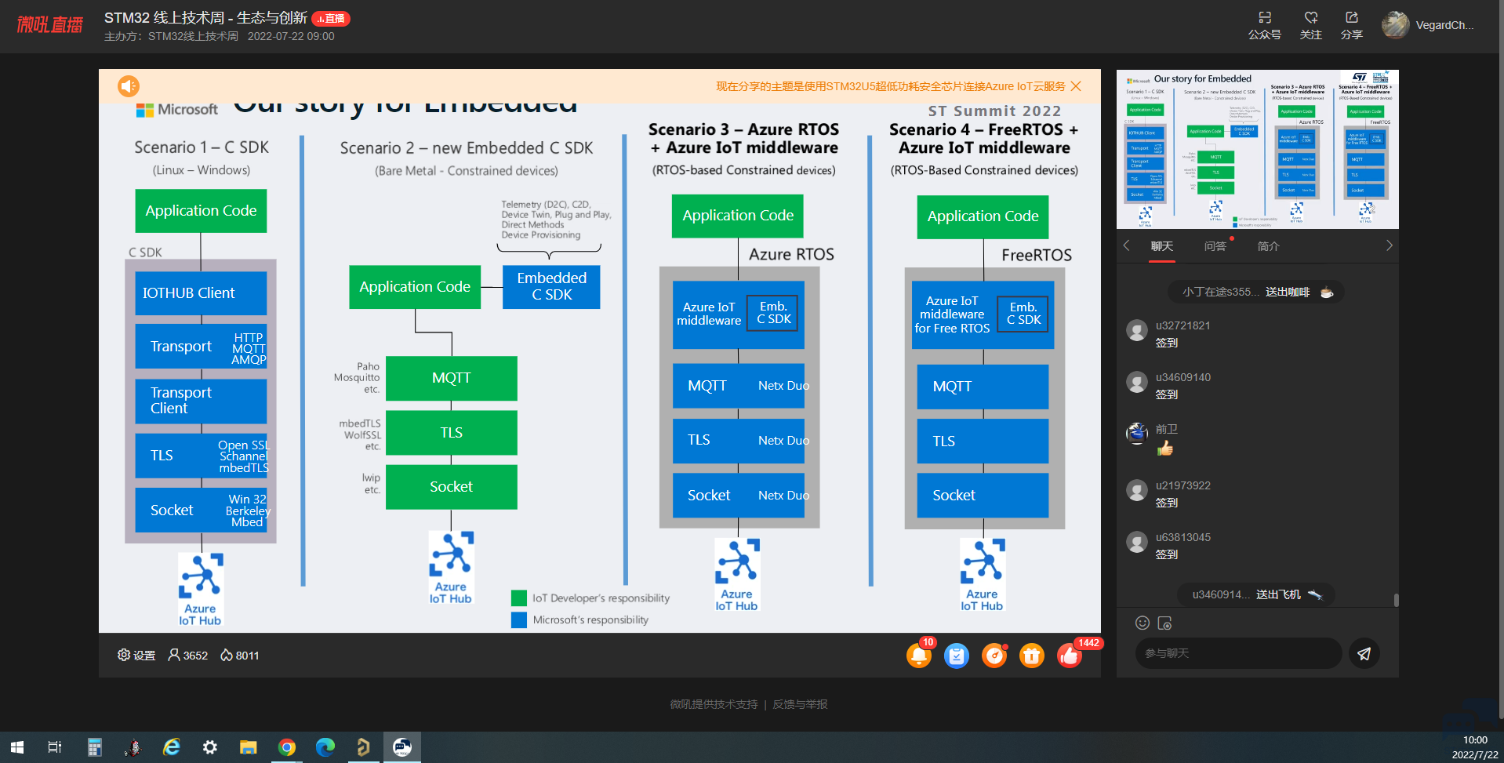Click user 前卫 in chat

[x=1167, y=429]
